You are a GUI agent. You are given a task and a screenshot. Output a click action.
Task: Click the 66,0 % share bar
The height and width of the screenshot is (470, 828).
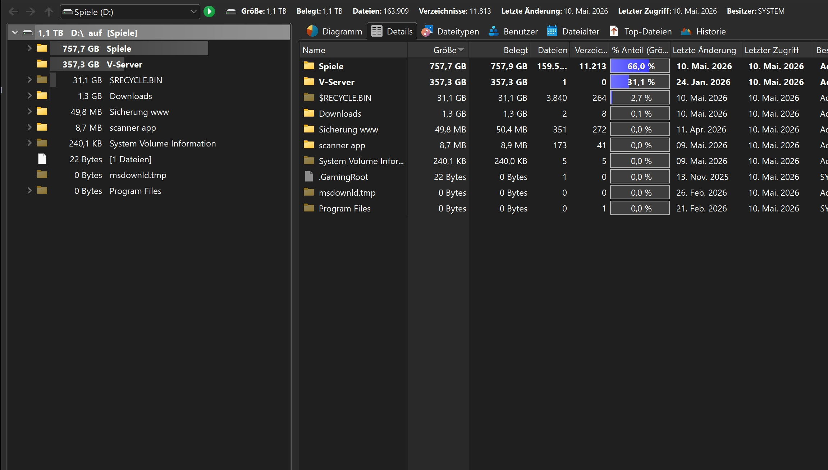coord(640,66)
